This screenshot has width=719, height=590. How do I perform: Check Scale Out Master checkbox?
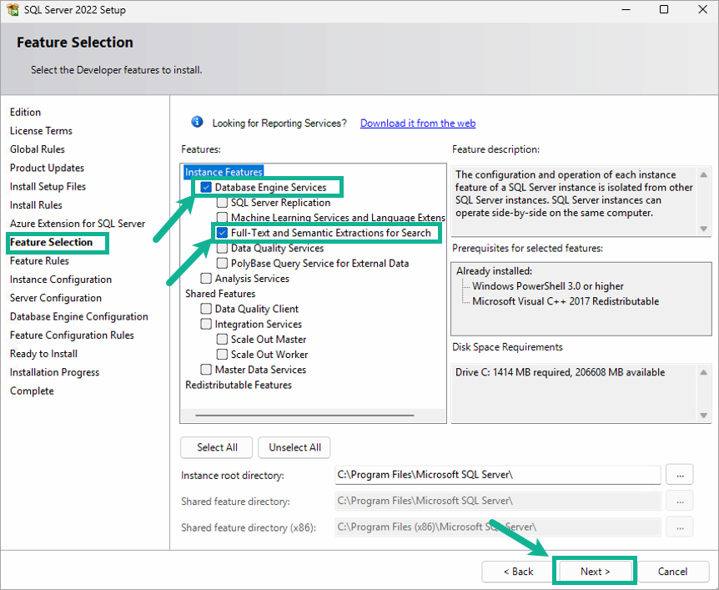pos(222,339)
